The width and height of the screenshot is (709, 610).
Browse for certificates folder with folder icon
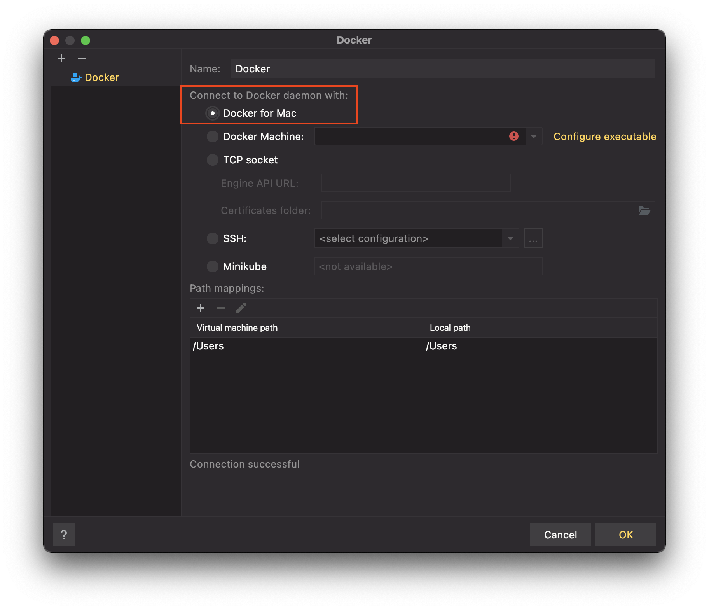(x=644, y=210)
